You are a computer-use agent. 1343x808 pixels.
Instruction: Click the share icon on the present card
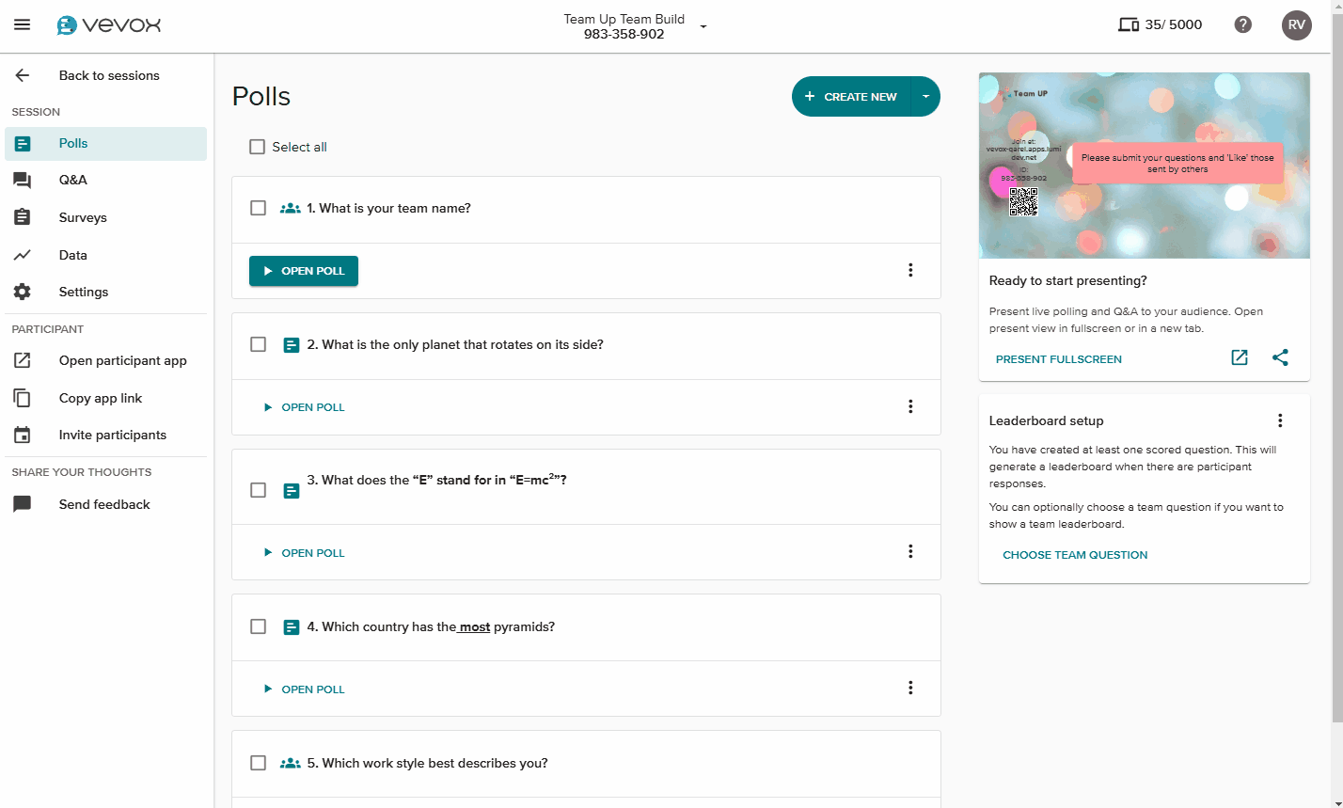1280,357
